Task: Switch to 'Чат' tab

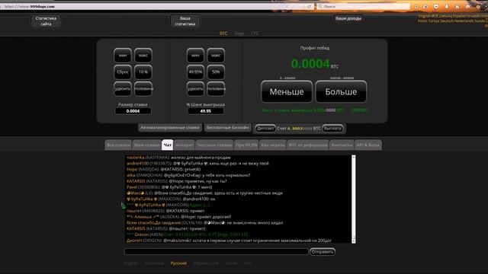Action: point(168,145)
